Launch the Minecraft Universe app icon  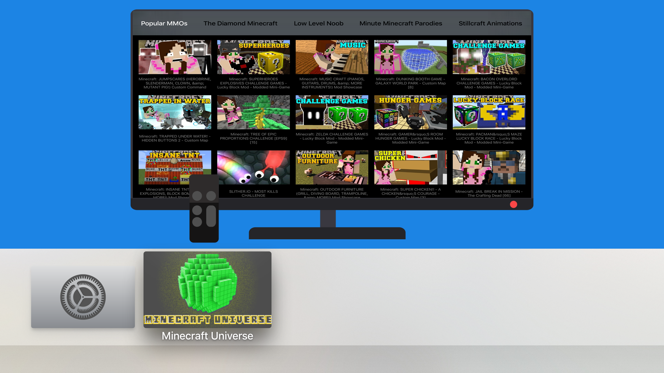coord(207,290)
